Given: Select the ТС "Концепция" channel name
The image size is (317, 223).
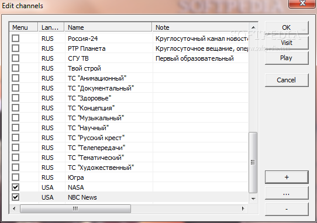Looking at the screenshot, I should tap(91, 108).
